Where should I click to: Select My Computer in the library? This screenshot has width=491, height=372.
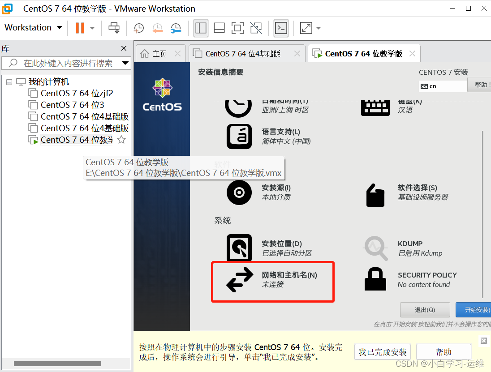[49, 81]
